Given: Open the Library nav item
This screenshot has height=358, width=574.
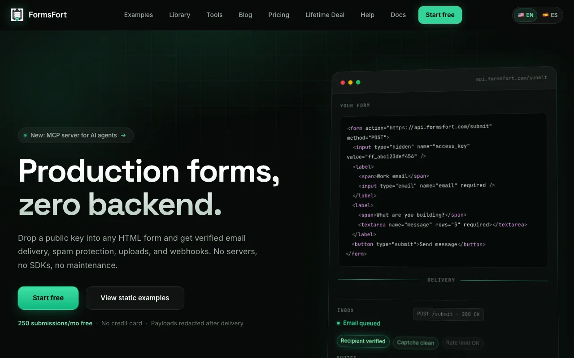Looking at the screenshot, I should point(180,15).
